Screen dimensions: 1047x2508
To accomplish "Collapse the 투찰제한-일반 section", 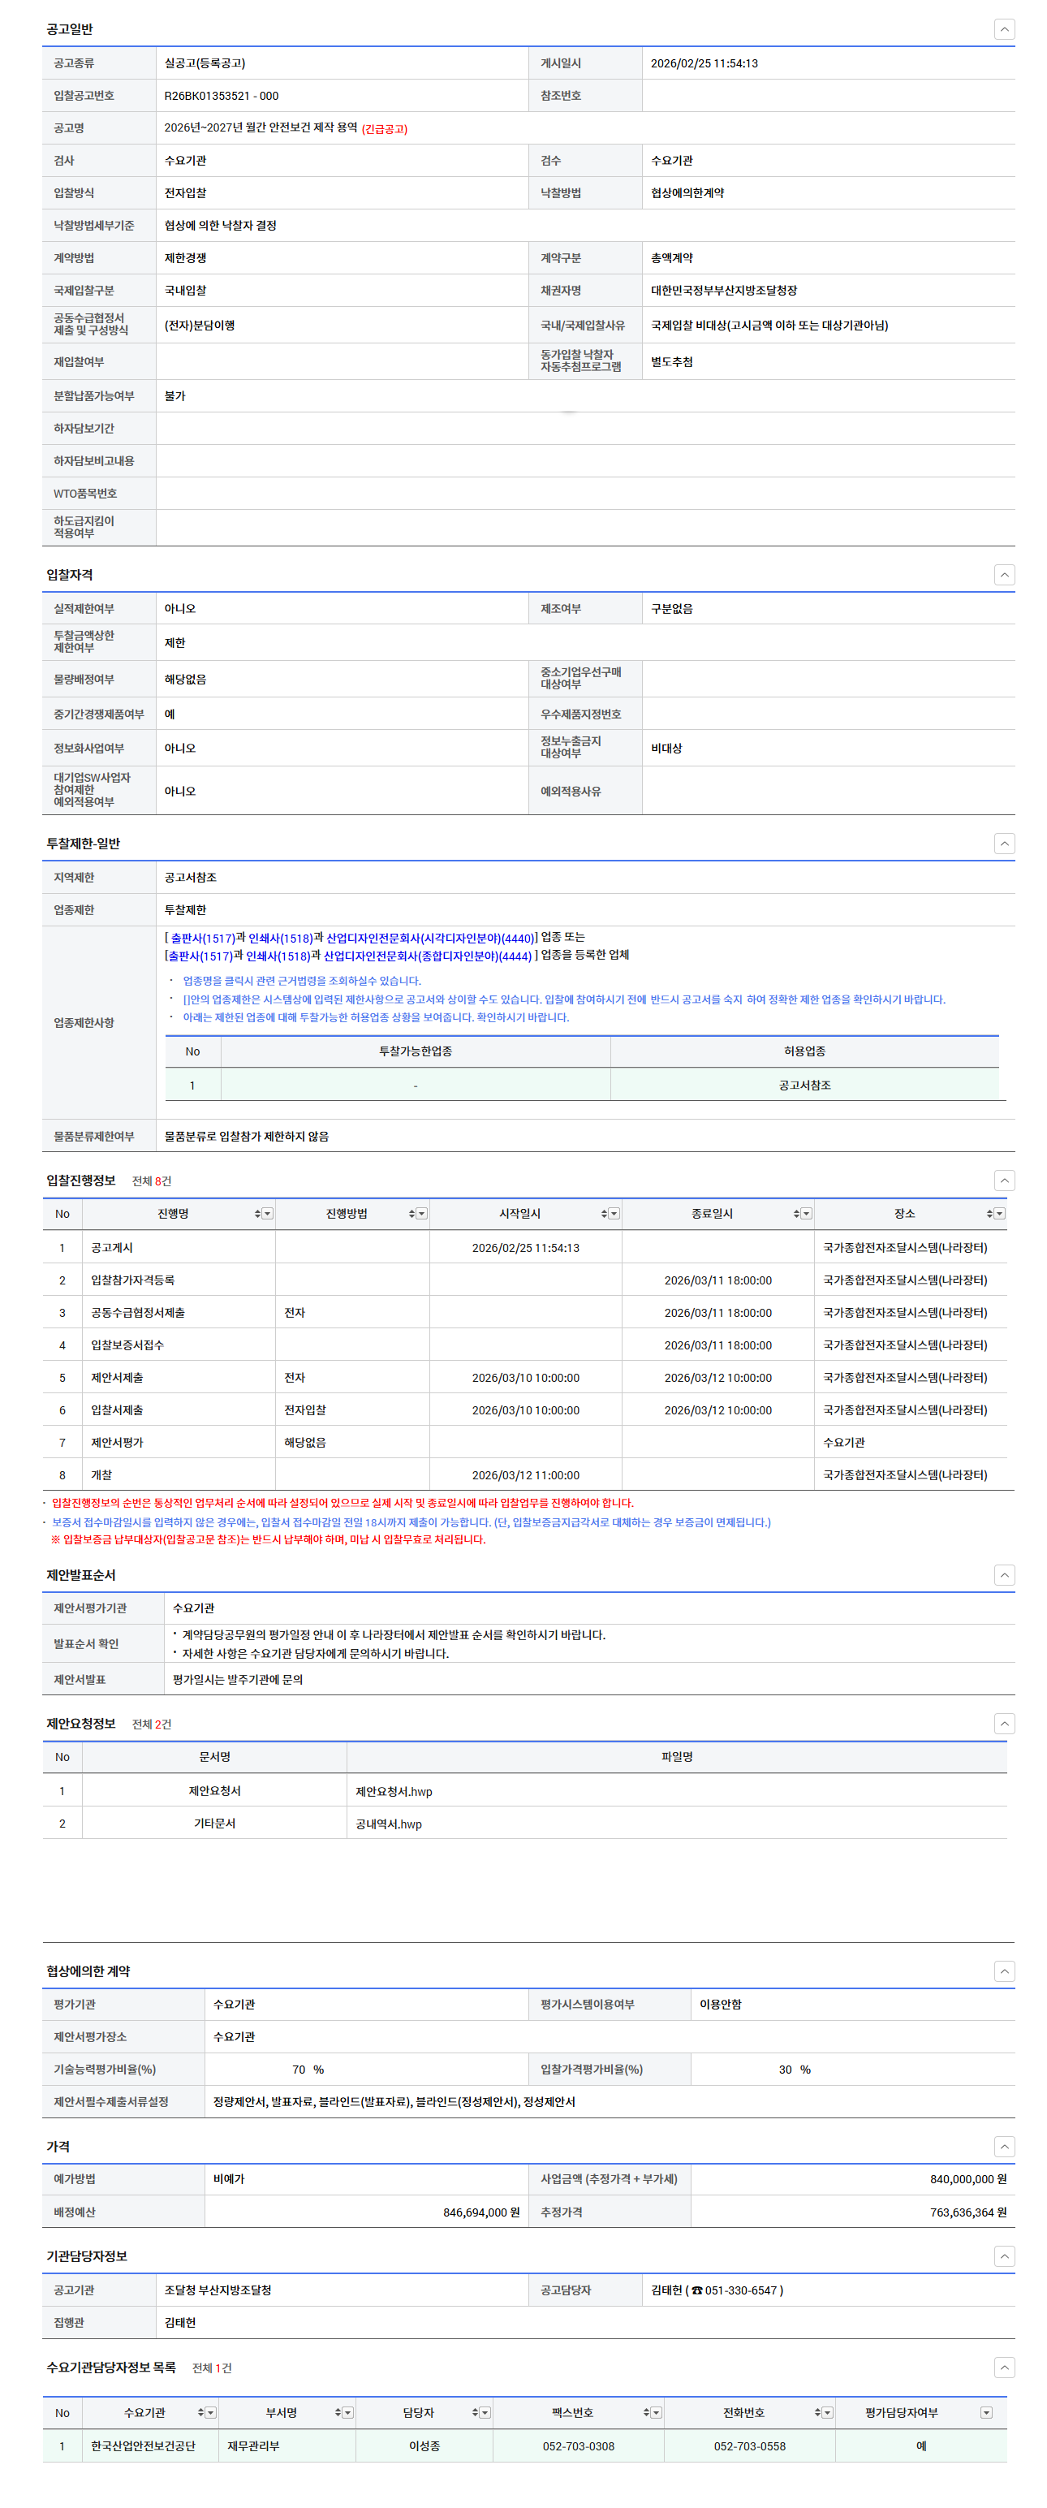I will pyautogui.click(x=1004, y=843).
